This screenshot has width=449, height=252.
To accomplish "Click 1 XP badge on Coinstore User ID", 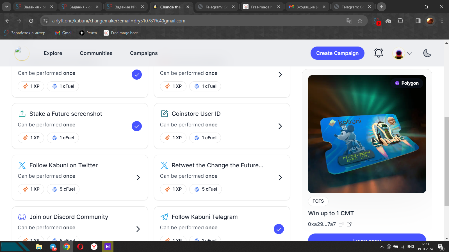I will (173, 138).
